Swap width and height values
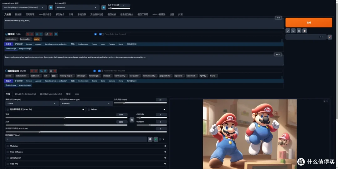338x169 pixels. 132,120
